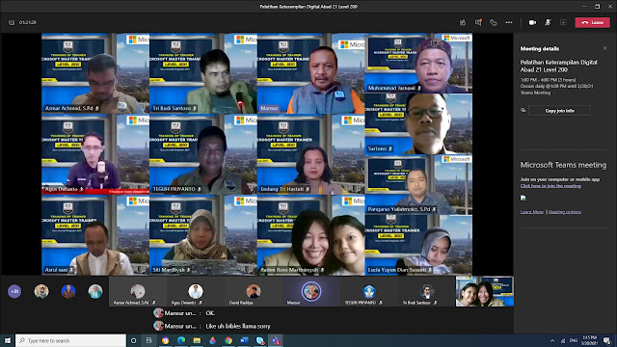Open the Learn More link

click(x=531, y=212)
